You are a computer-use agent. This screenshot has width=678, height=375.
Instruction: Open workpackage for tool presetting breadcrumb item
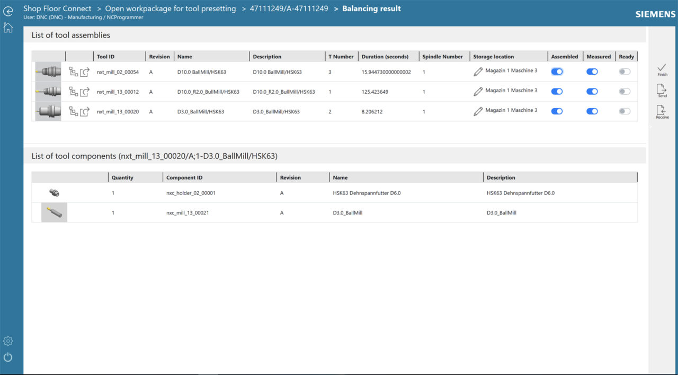click(x=171, y=8)
